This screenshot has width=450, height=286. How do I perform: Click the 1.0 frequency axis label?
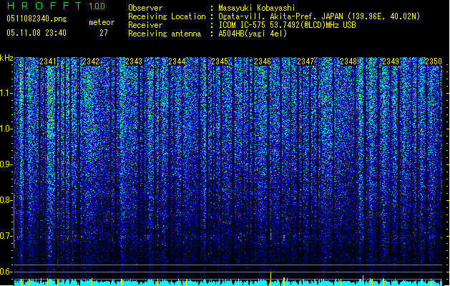pos(6,129)
